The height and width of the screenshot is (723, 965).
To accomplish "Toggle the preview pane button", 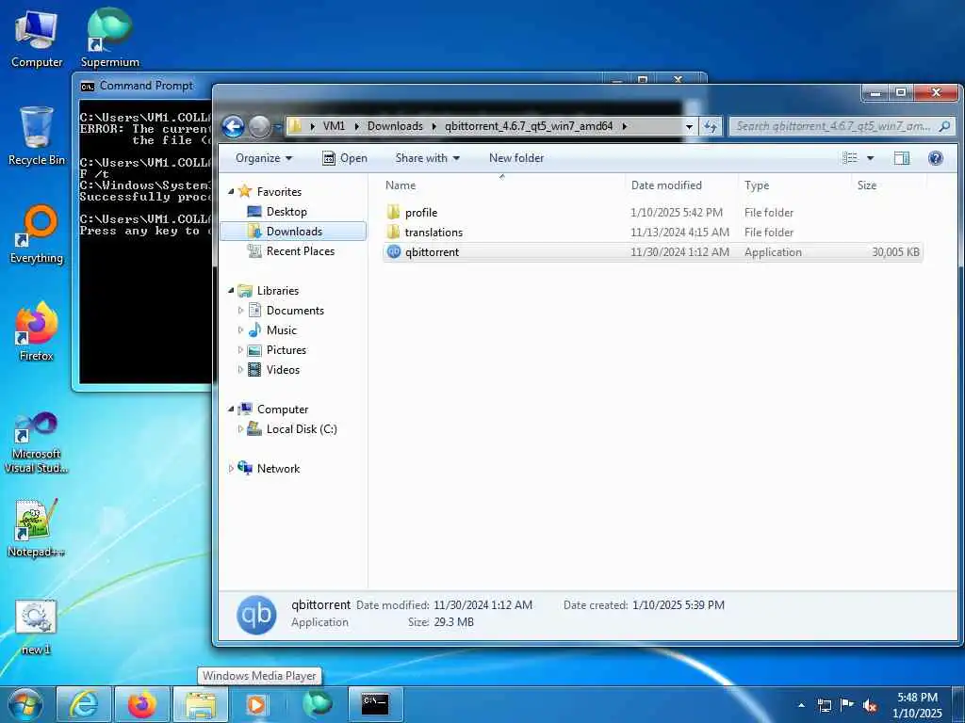I will [902, 158].
